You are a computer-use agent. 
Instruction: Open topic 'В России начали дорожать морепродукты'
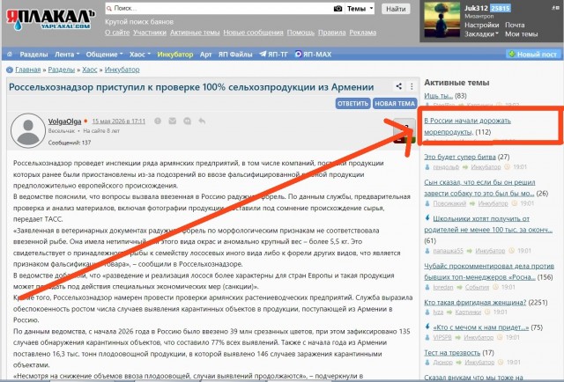467,126
